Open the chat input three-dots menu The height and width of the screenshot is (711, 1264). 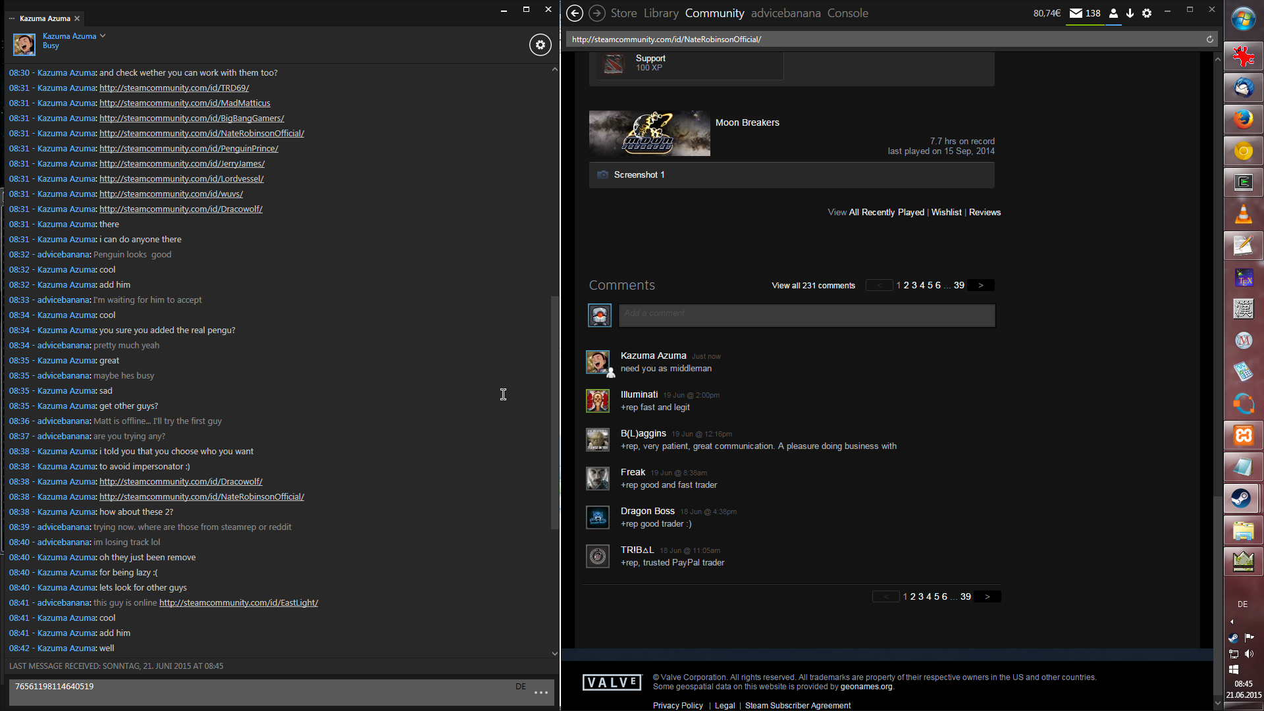[541, 693]
